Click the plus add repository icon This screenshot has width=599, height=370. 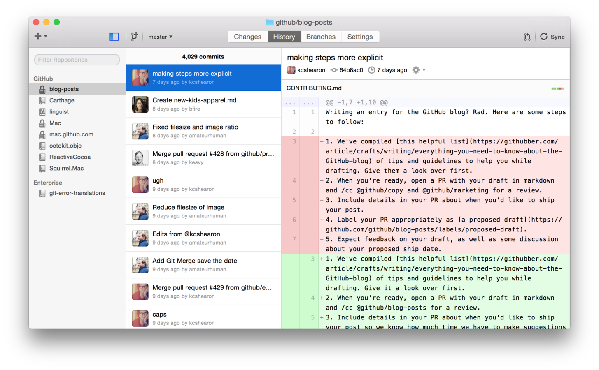(37, 36)
